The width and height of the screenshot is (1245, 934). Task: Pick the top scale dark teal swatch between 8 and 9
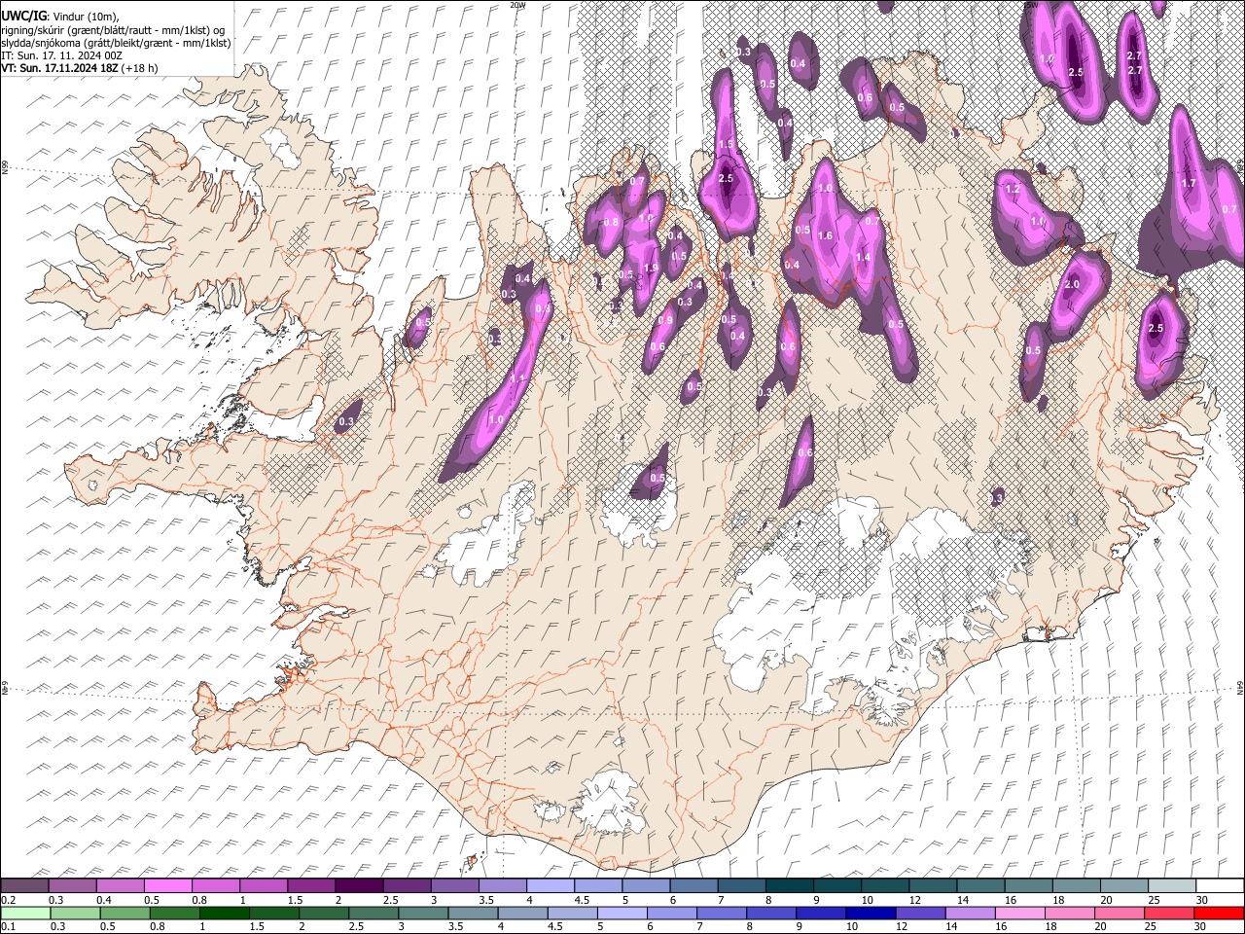click(x=789, y=885)
